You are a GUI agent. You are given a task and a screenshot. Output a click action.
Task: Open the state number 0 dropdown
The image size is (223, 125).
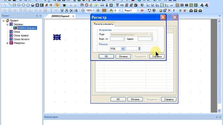[x=120, y=10]
